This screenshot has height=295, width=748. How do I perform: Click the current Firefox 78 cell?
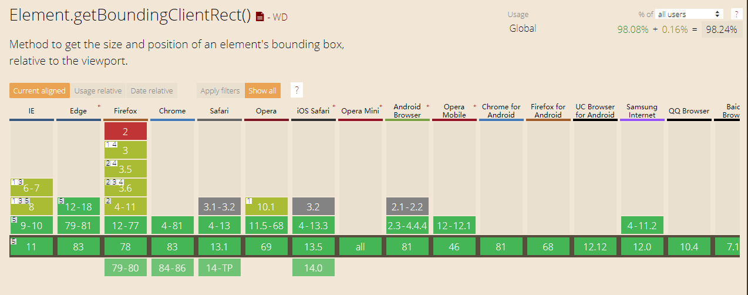(125, 247)
